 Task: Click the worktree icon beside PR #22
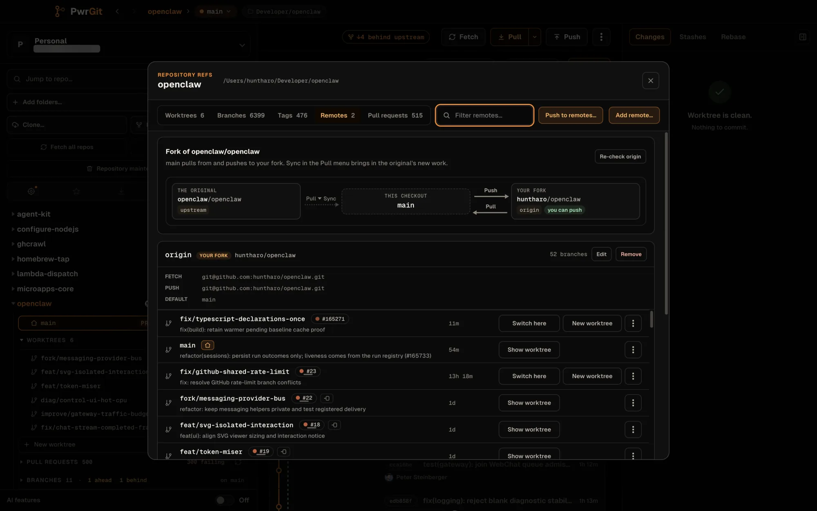(327, 398)
